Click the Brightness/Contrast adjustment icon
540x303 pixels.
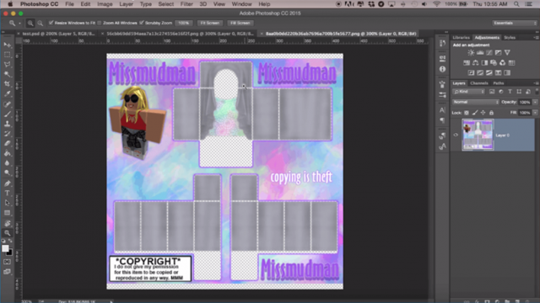coord(471,52)
